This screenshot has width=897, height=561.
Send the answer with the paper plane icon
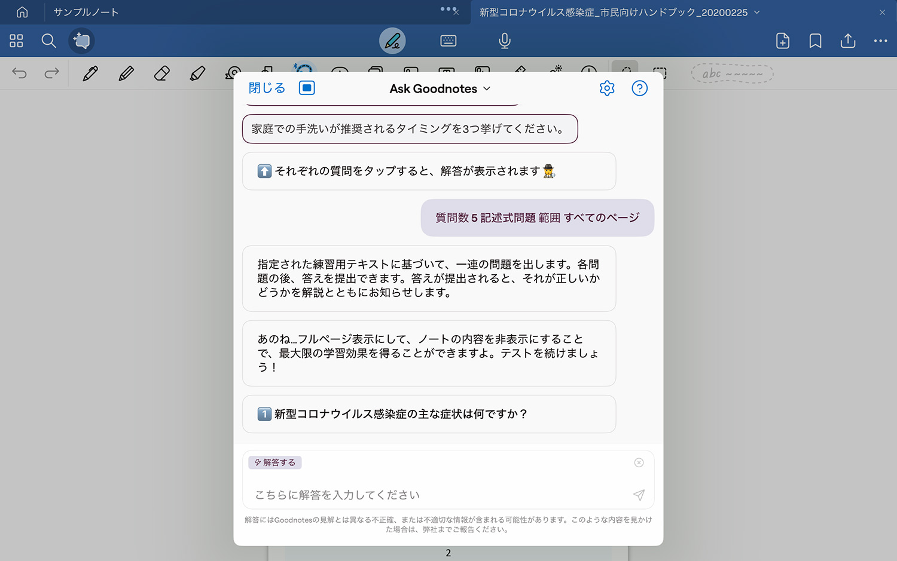click(x=639, y=495)
